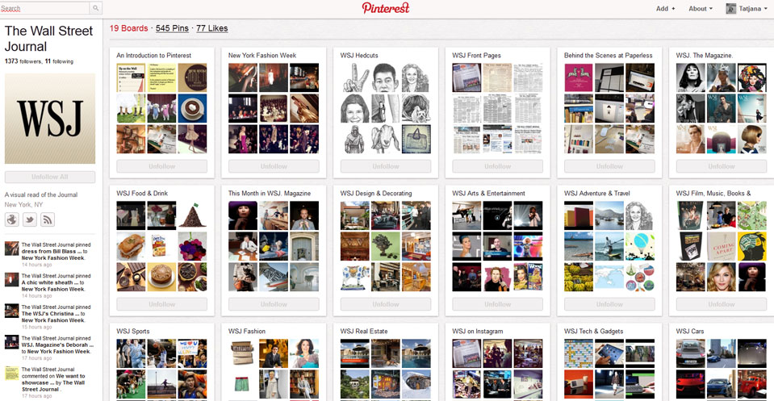The image size is (774, 401).
Task: Open the WSJ Hedcuts board title
Action: coord(359,55)
